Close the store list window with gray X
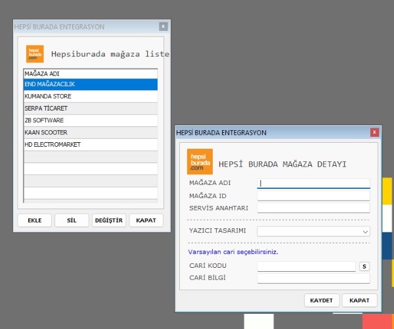 pyautogui.click(x=164, y=26)
